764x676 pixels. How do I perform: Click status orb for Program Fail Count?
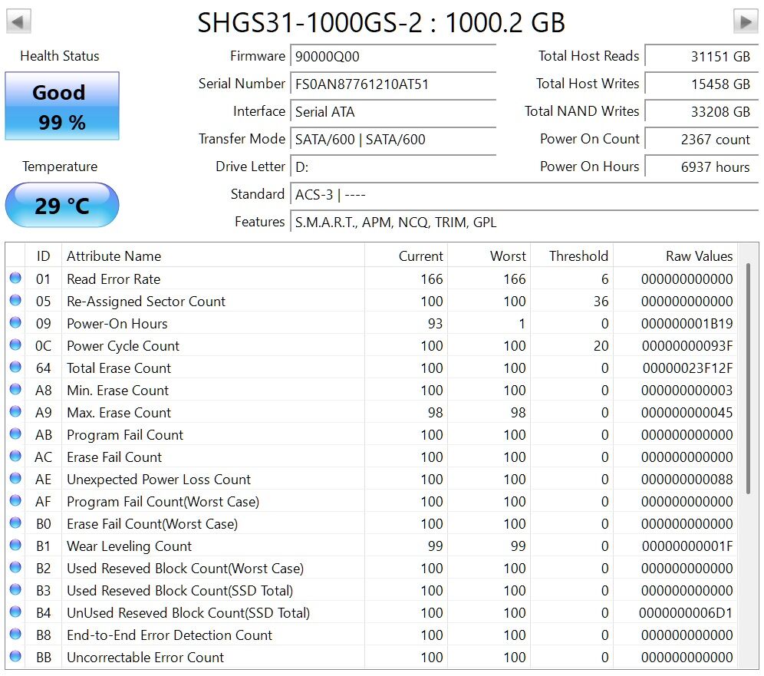coord(15,434)
